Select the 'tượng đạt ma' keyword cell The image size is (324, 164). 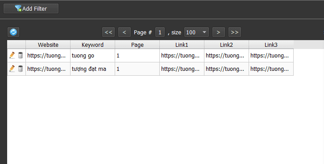pos(92,69)
